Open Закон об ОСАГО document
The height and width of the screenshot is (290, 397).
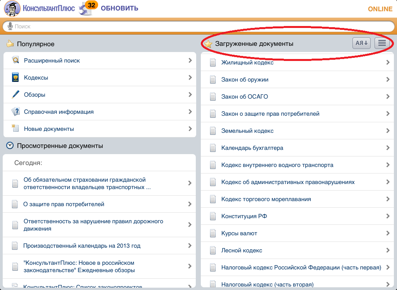tap(244, 97)
